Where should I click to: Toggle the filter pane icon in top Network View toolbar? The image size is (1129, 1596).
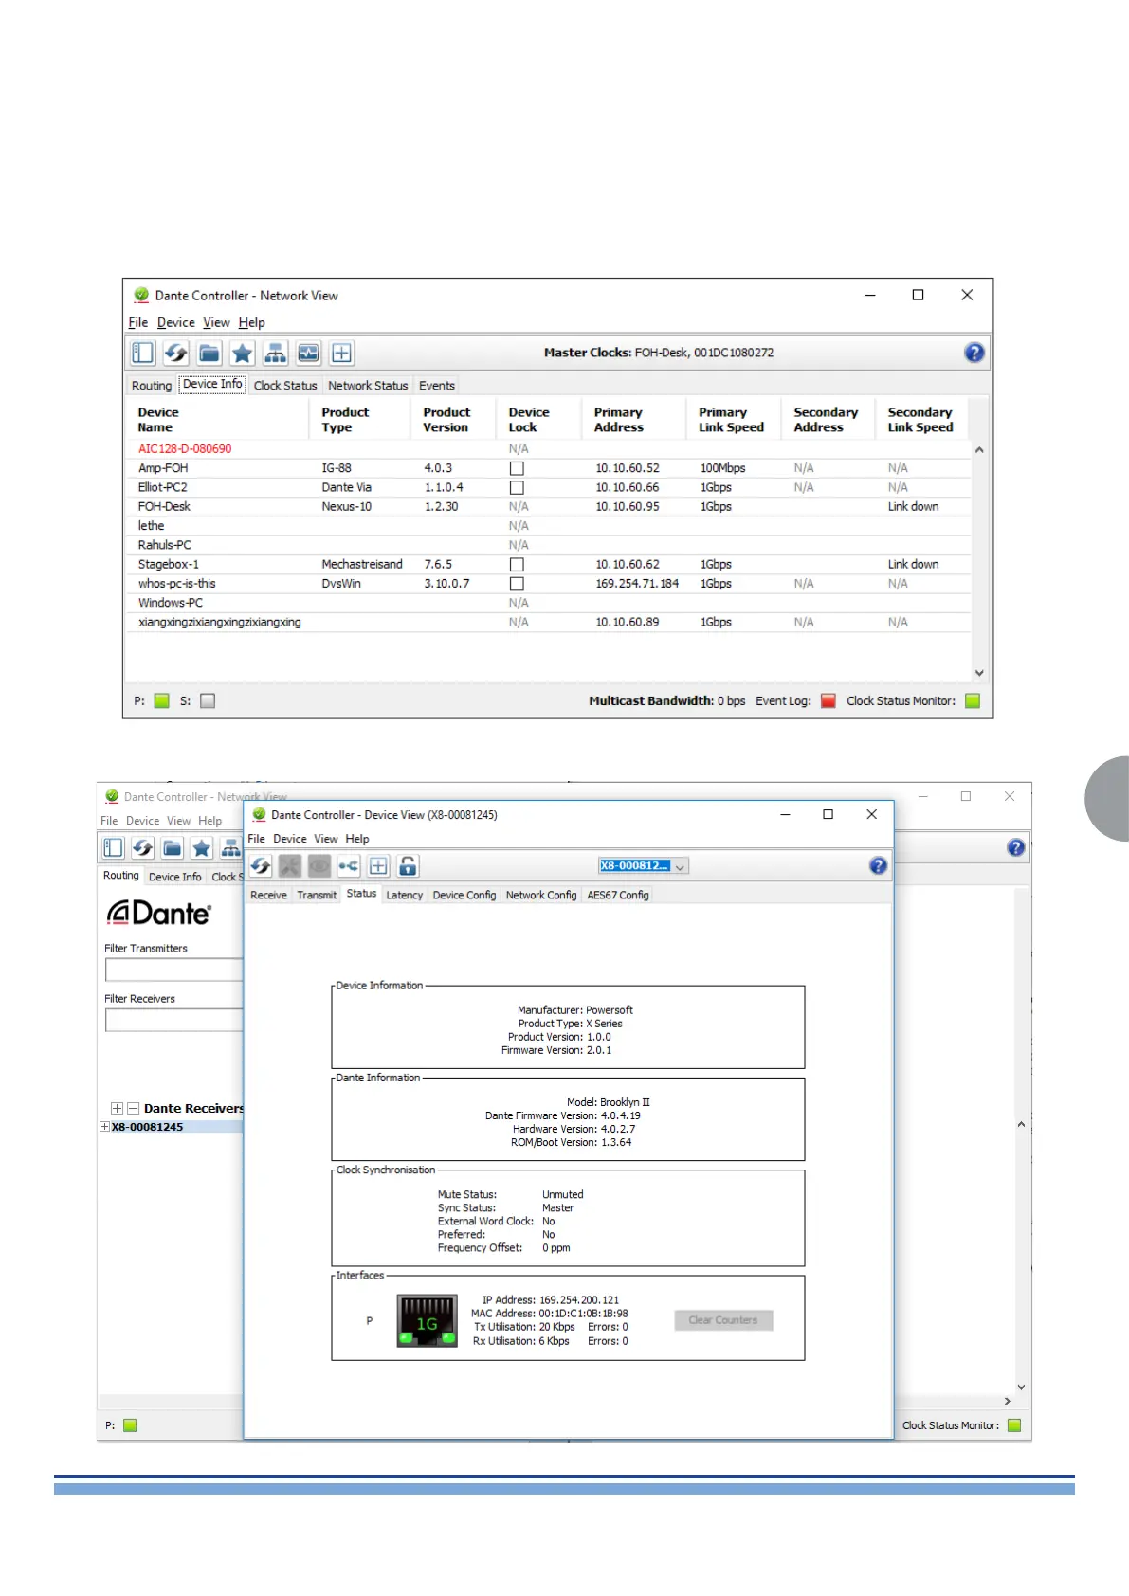[143, 354]
